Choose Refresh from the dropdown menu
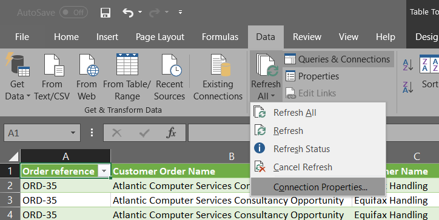This screenshot has height=220, width=439. pyautogui.click(x=318, y=131)
